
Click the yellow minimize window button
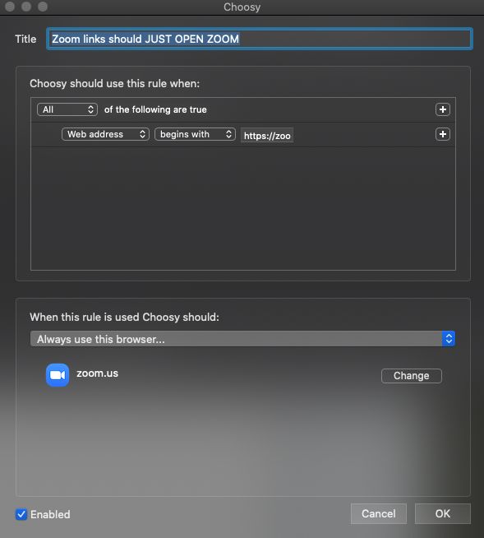point(26,7)
